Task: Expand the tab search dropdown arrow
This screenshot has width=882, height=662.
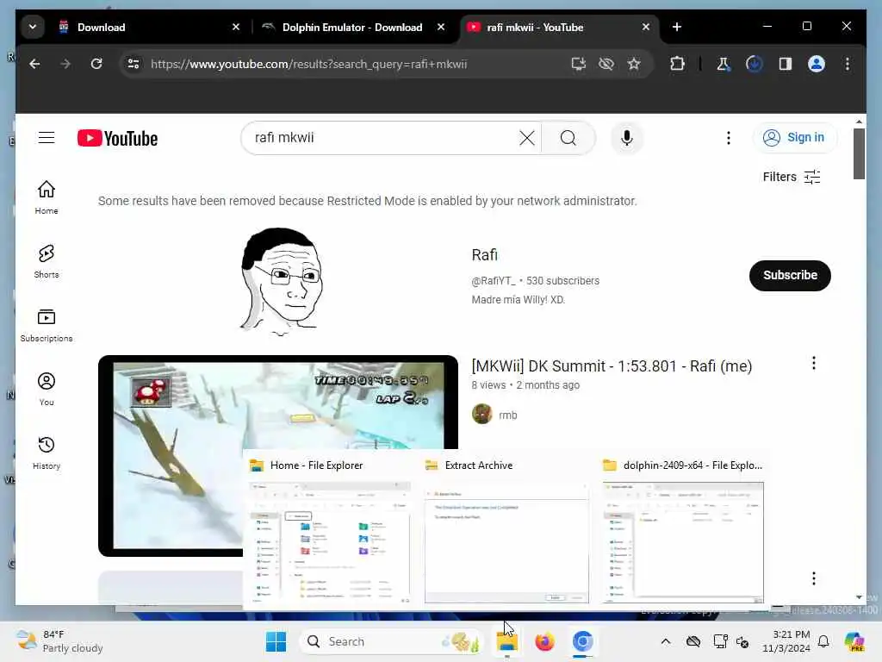Action: pyautogui.click(x=33, y=27)
